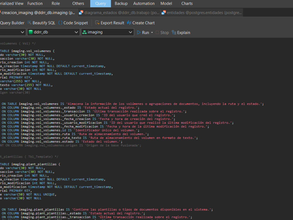Click the 'Estado del volumen.' string

(x=100, y=142)
